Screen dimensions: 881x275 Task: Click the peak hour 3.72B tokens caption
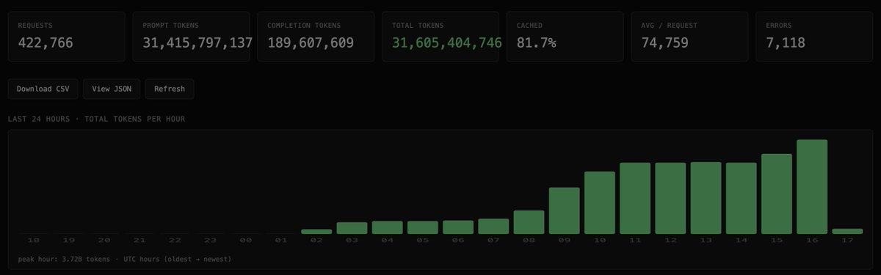(124, 259)
